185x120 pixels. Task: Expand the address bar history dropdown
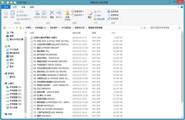[141, 28]
